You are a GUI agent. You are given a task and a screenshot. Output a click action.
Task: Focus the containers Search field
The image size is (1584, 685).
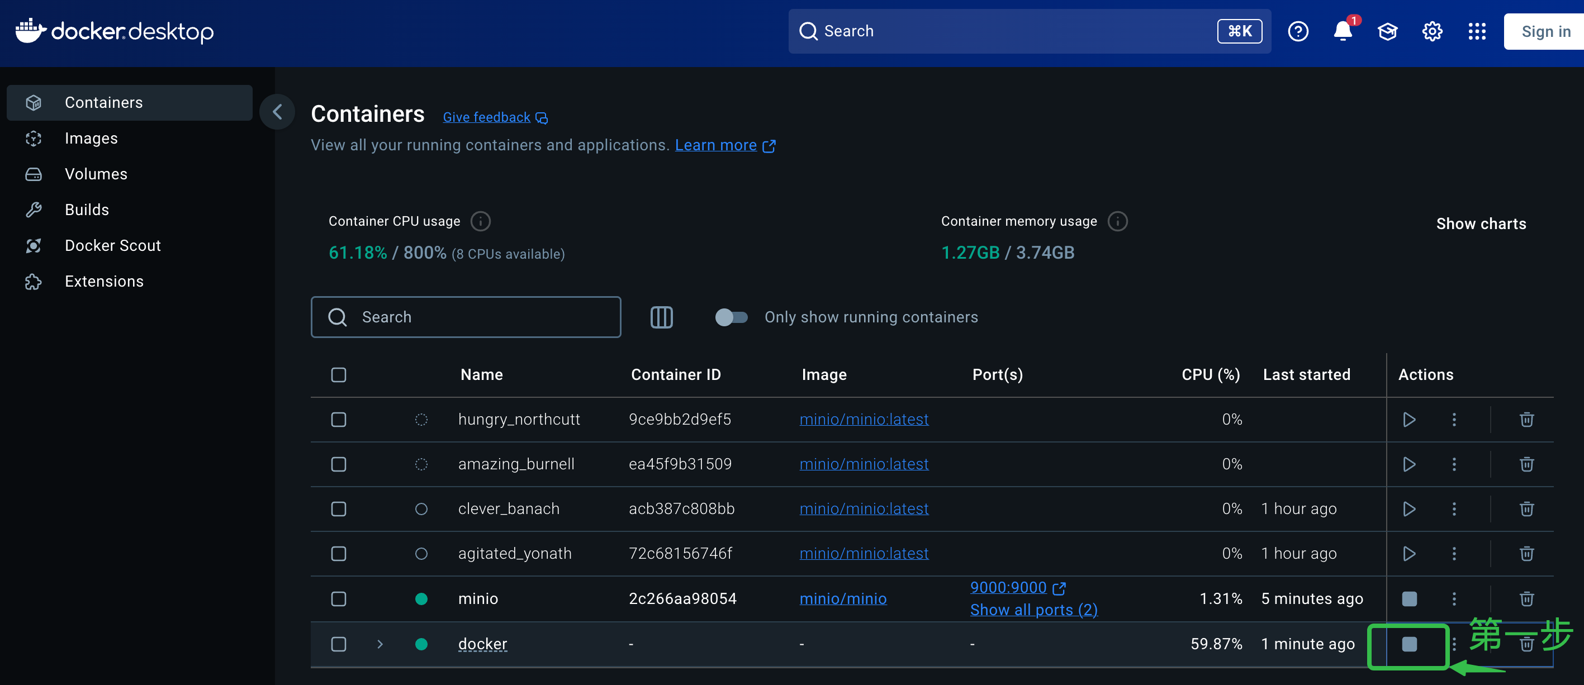[466, 317]
